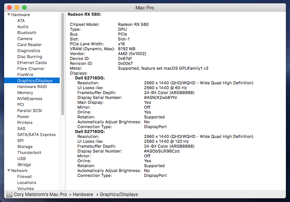The height and width of the screenshot is (202, 290).
Task: Select SPI in the sidebar
Action: 20,141
